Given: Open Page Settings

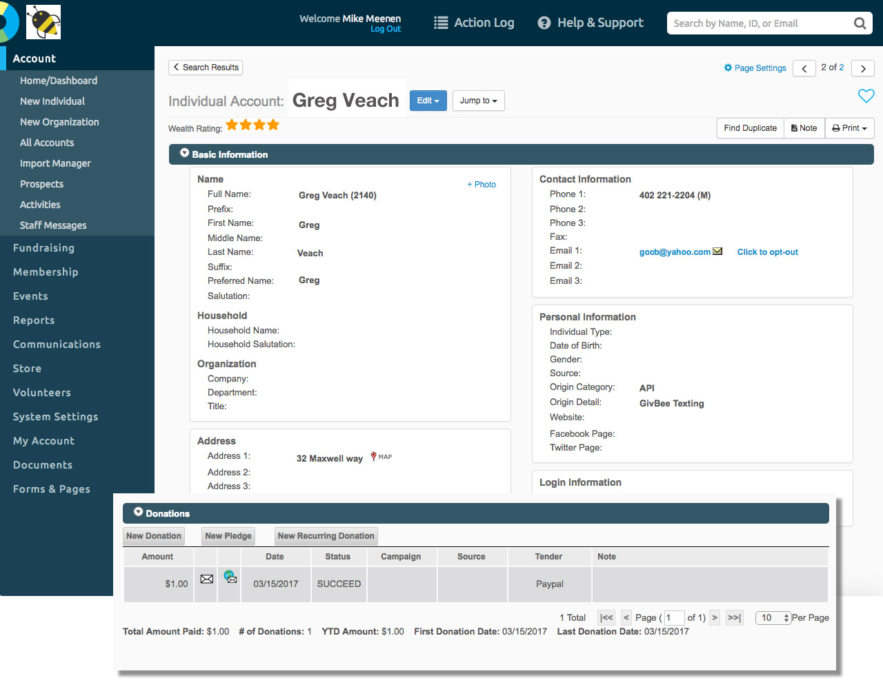Looking at the screenshot, I should [x=755, y=68].
